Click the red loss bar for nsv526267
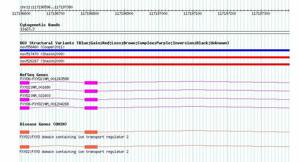299x162 pixels. [x=155, y=64]
